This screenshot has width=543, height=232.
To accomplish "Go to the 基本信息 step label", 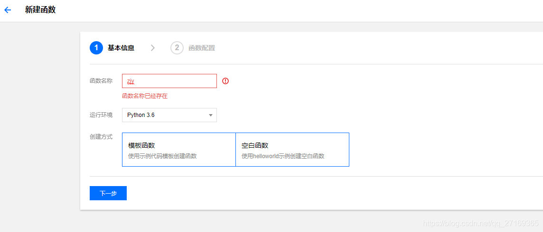I will point(121,48).
